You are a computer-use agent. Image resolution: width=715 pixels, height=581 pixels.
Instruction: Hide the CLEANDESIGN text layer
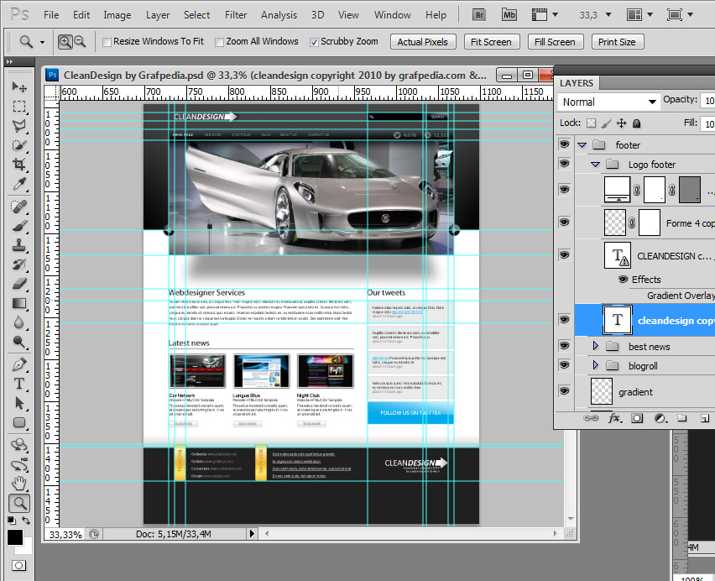(x=564, y=255)
